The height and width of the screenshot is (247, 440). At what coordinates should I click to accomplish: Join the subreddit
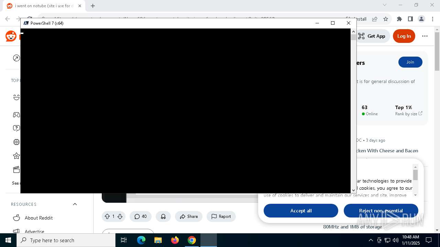point(410,62)
